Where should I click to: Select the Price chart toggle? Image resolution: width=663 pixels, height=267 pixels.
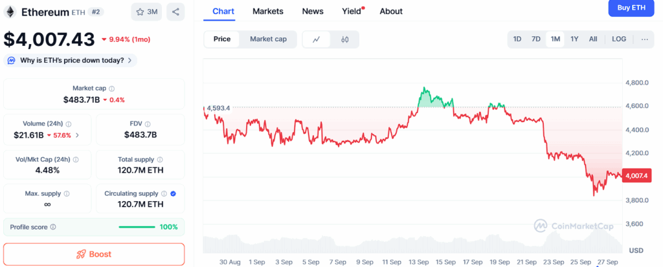tap(222, 39)
